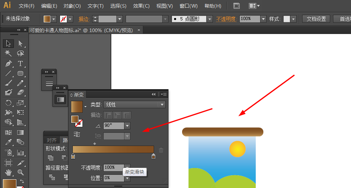Switch to the 对齐 tab
The height and width of the screenshot is (188, 351).
click(52, 140)
